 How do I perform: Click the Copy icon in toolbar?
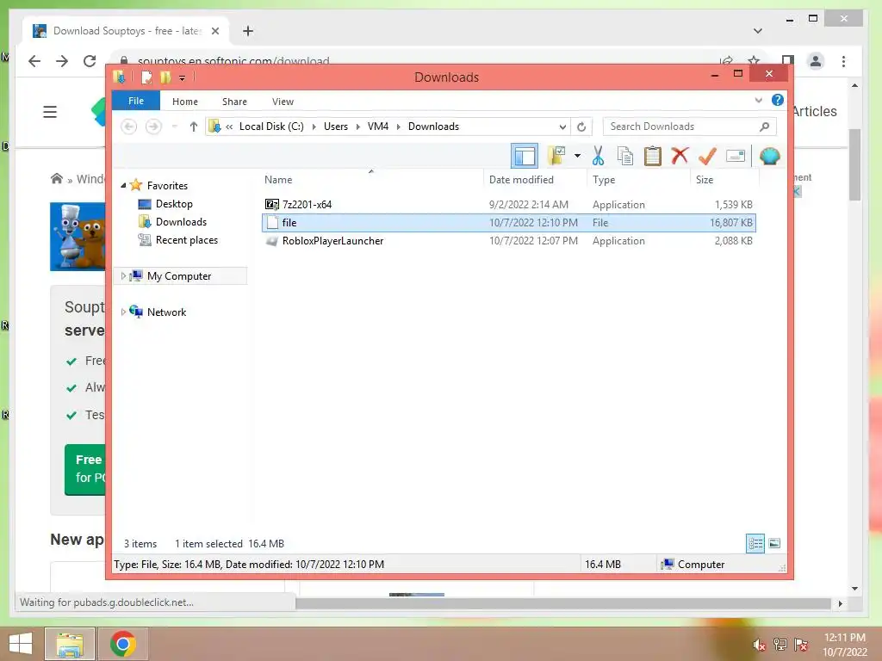pyautogui.click(x=625, y=156)
